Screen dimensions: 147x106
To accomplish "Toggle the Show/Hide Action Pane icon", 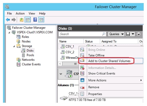I will (41, 20).
